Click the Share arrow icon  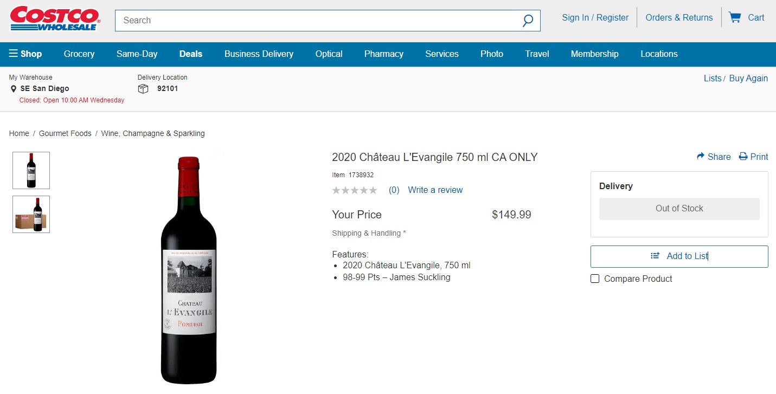click(701, 157)
